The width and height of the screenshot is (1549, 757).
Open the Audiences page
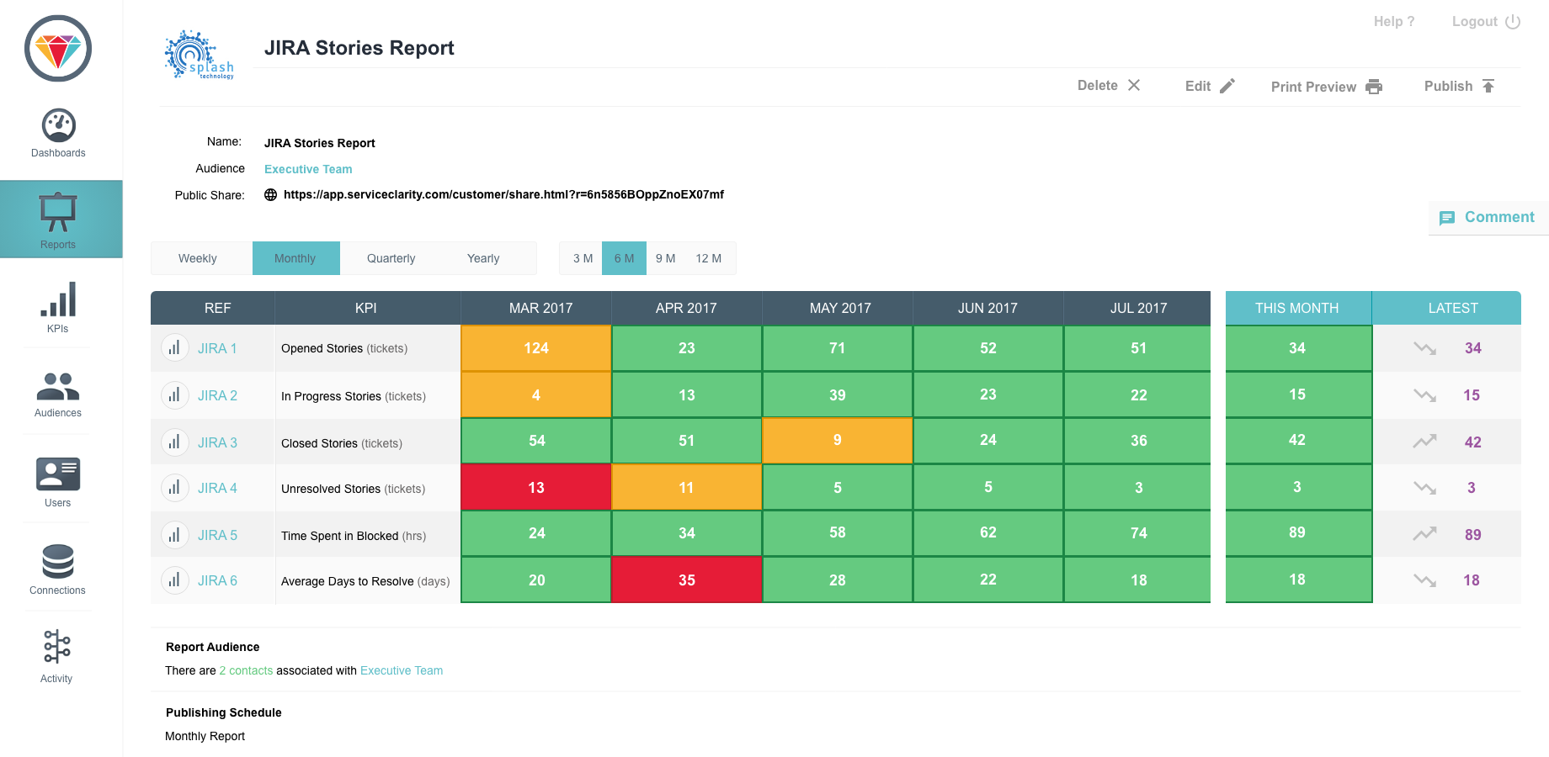tap(58, 394)
